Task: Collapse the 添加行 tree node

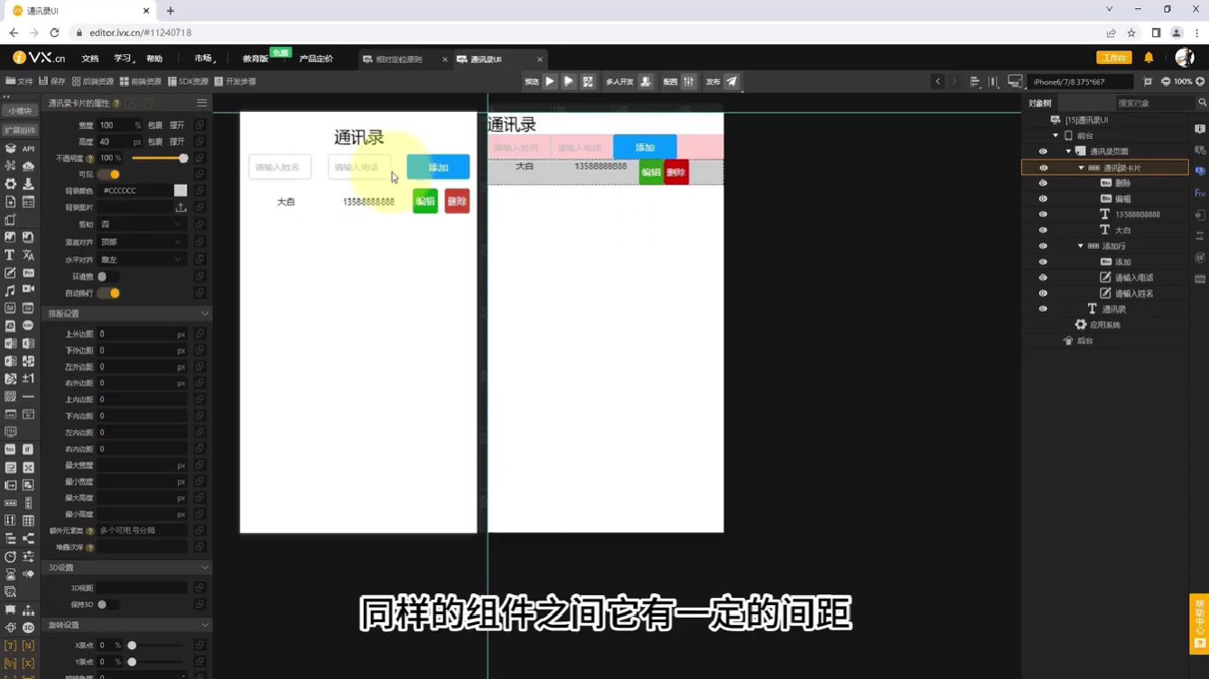Action: point(1081,246)
